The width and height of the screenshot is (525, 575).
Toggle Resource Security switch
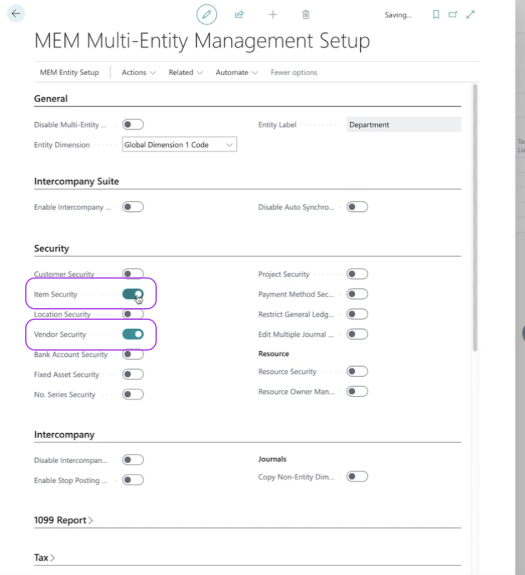(357, 372)
